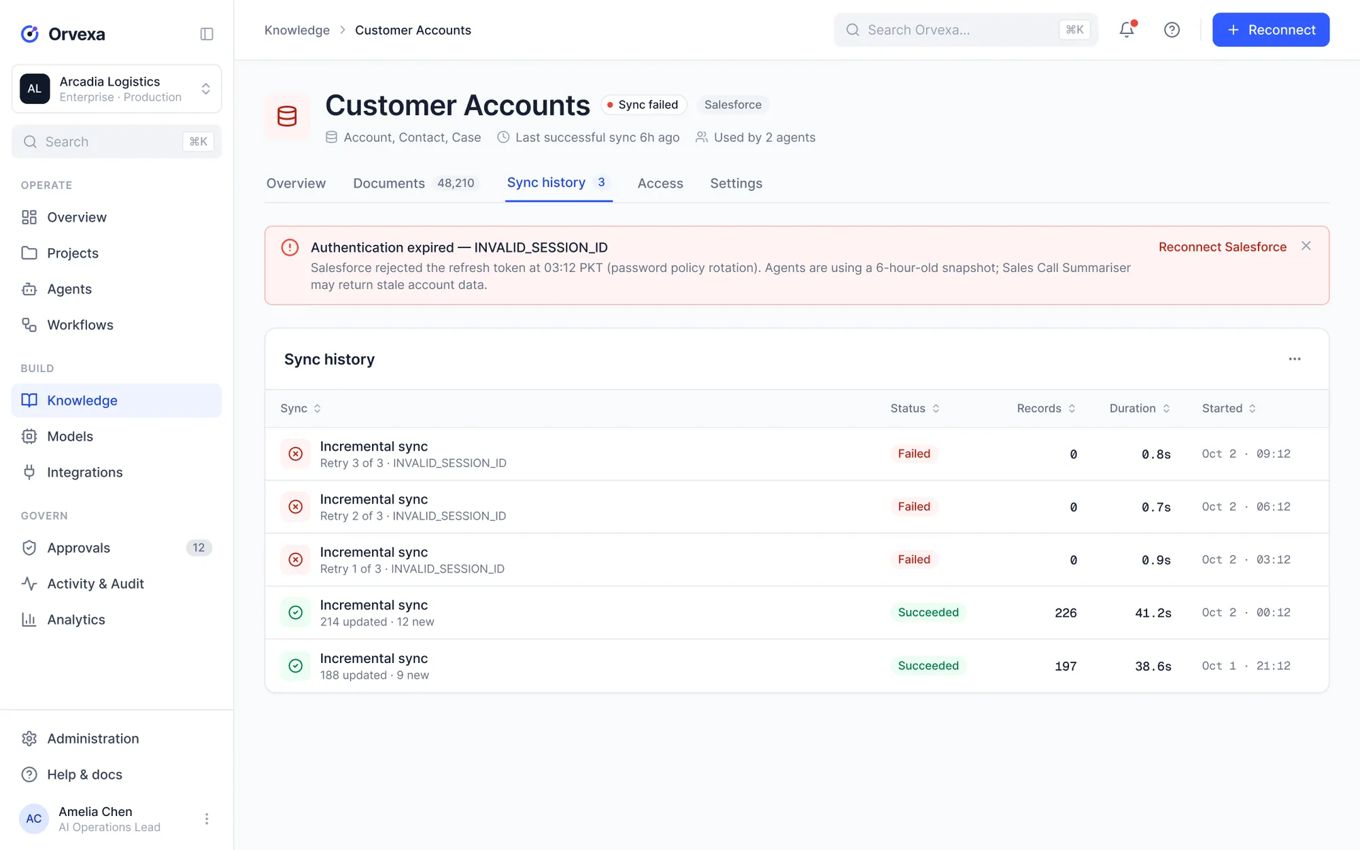The image size is (1360, 850).
Task: Sort table by Status column
Action: point(915,408)
